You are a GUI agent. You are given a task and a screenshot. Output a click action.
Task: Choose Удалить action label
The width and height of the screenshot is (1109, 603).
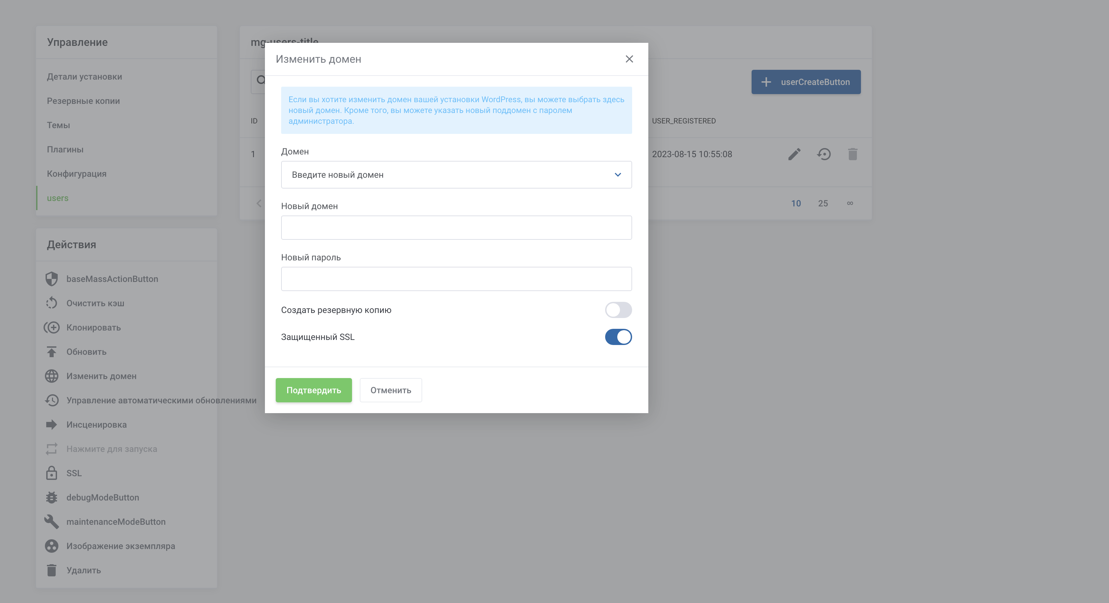(x=83, y=570)
